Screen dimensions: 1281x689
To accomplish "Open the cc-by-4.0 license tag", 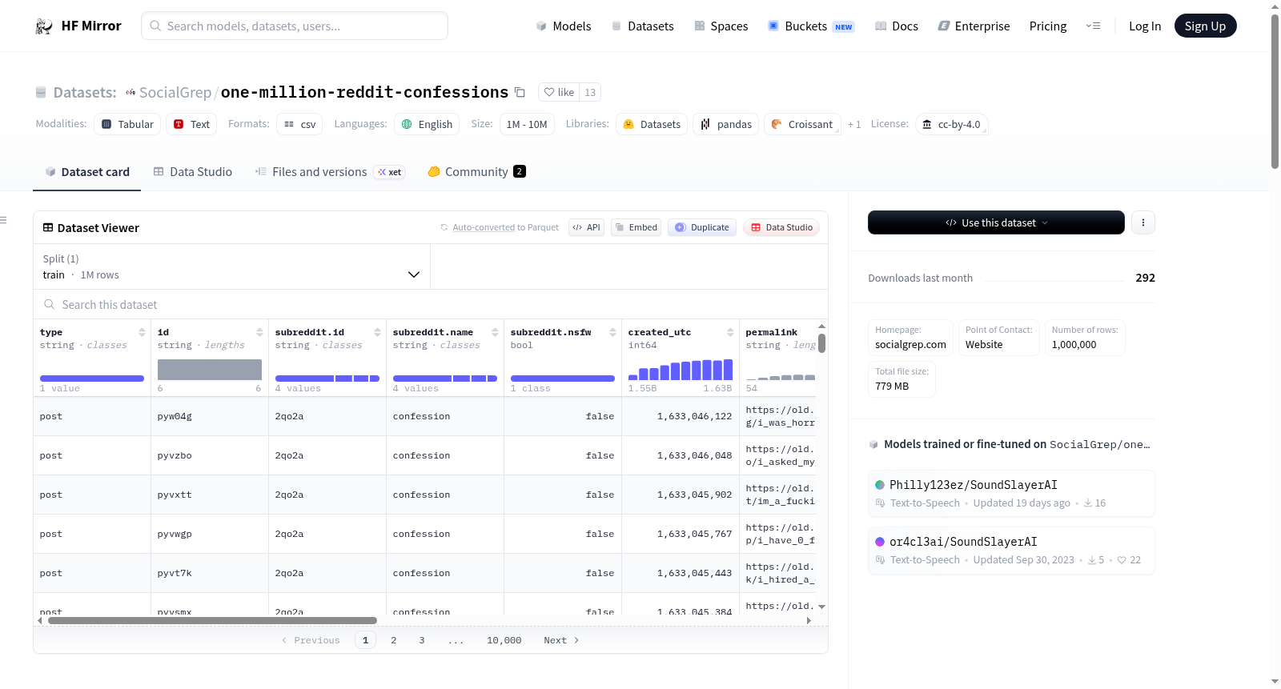I will [951, 124].
